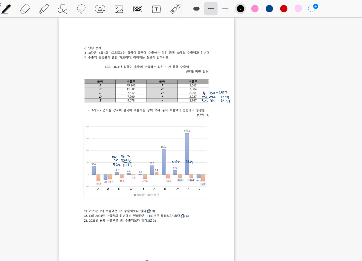Select the Pen tool

click(6, 9)
